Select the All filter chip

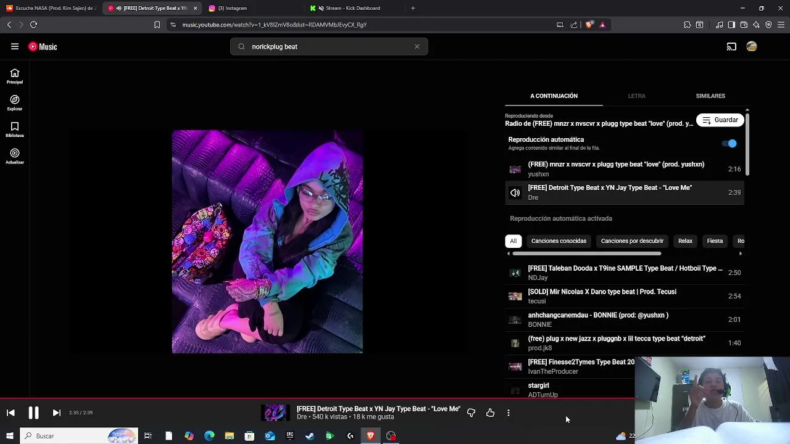coord(513,241)
